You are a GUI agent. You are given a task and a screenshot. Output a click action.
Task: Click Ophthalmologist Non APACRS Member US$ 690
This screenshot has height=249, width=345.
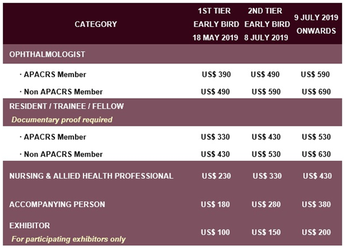(x=316, y=91)
